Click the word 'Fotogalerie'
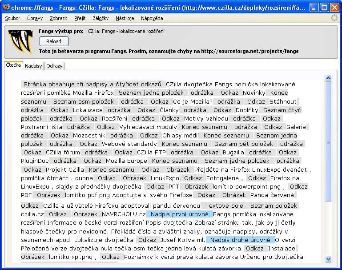This screenshot has height=270, width=342. (x=222, y=178)
